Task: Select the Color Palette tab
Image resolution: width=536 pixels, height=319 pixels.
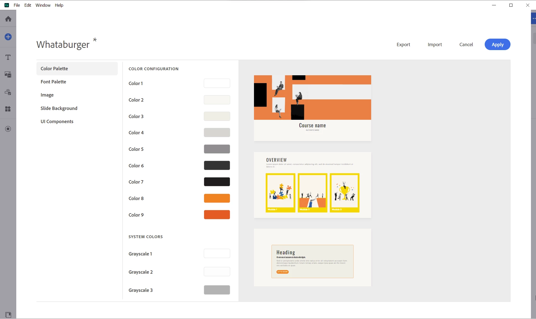Action: pyautogui.click(x=77, y=69)
